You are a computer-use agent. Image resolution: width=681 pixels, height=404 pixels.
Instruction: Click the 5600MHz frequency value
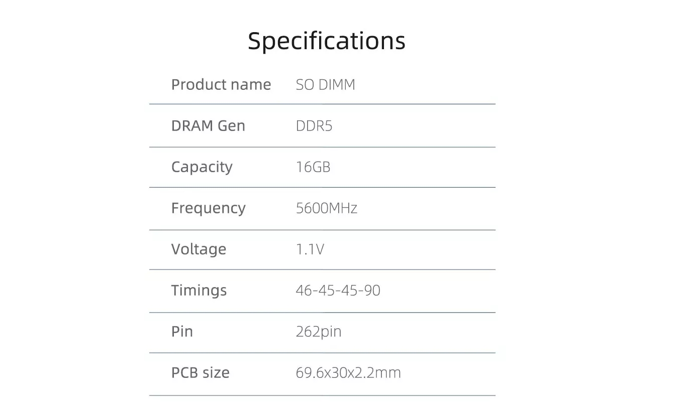(327, 208)
